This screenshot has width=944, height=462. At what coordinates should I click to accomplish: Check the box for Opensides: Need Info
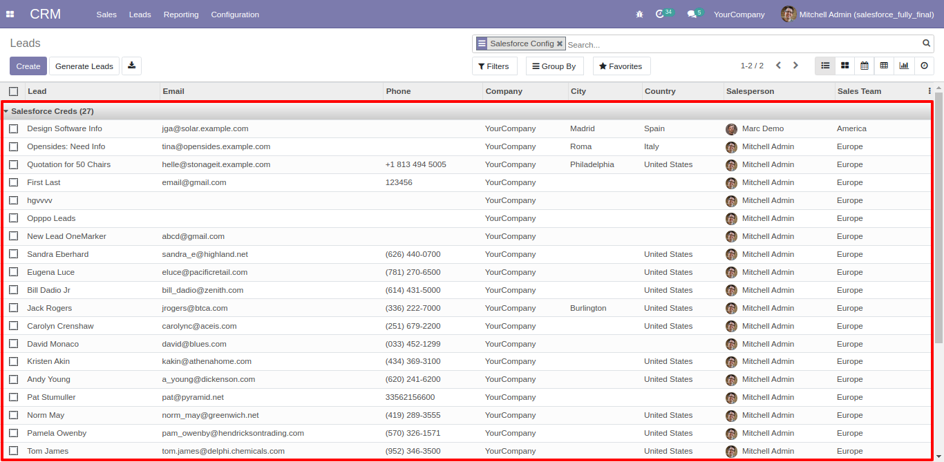[14, 146]
